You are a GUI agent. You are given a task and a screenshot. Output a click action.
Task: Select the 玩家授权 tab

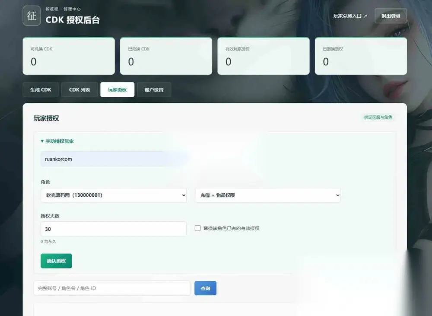(118, 89)
